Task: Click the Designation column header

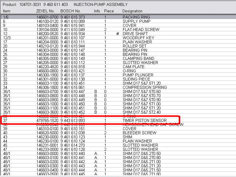Action: coord(132,11)
